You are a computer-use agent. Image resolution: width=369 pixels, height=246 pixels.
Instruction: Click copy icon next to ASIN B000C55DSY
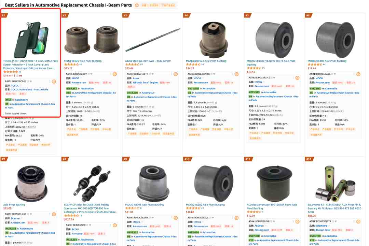coord(89,74)
